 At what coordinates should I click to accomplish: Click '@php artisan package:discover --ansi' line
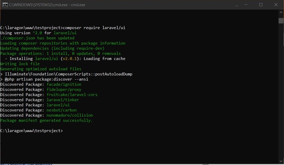(44, 79)
